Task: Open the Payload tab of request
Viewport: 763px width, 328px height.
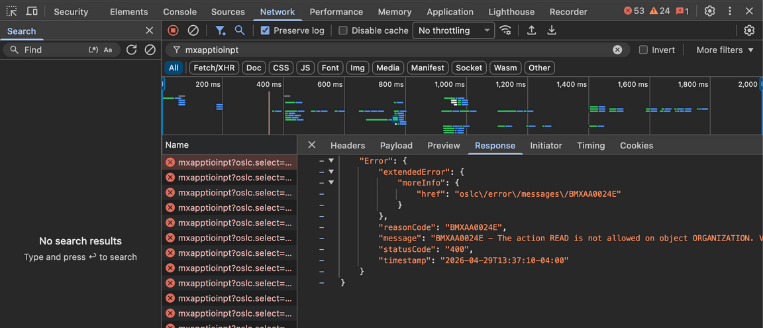Action: coord(396,146)
